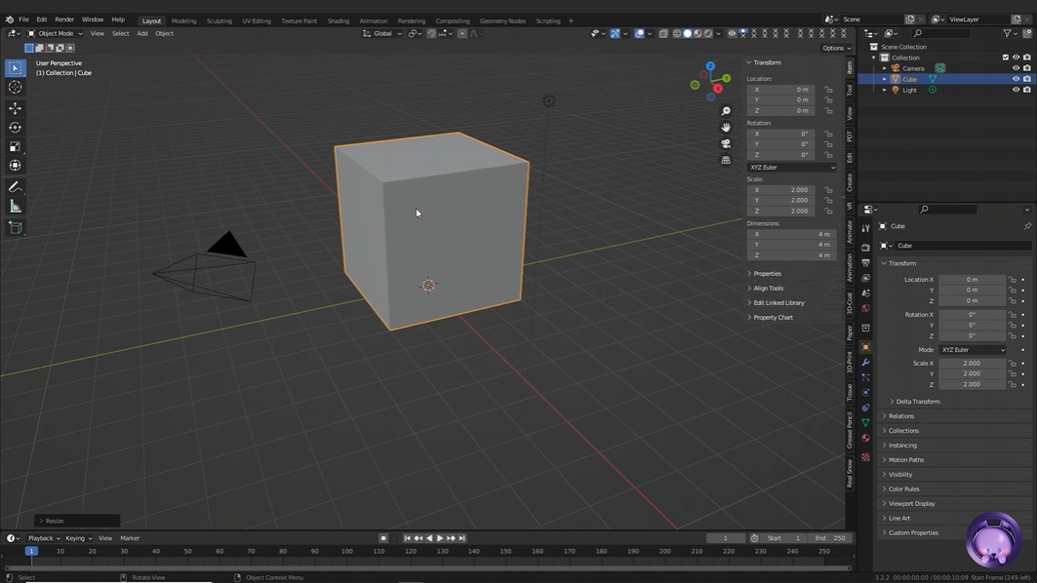
Task: Disable Cube render camera icon in outliner
Action: pyautogui.click(x=1026, y=79)
